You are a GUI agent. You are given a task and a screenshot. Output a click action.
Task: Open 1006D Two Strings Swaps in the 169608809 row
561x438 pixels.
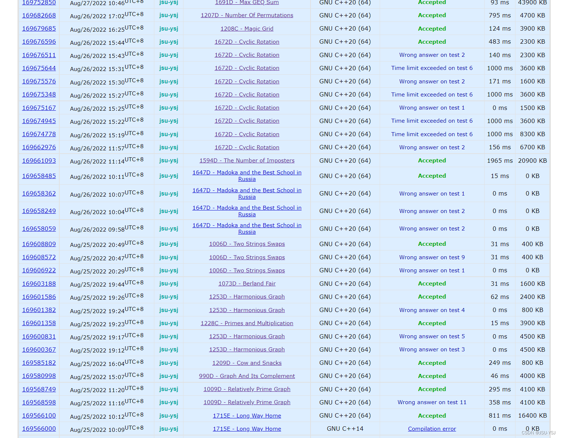[247, 244]
